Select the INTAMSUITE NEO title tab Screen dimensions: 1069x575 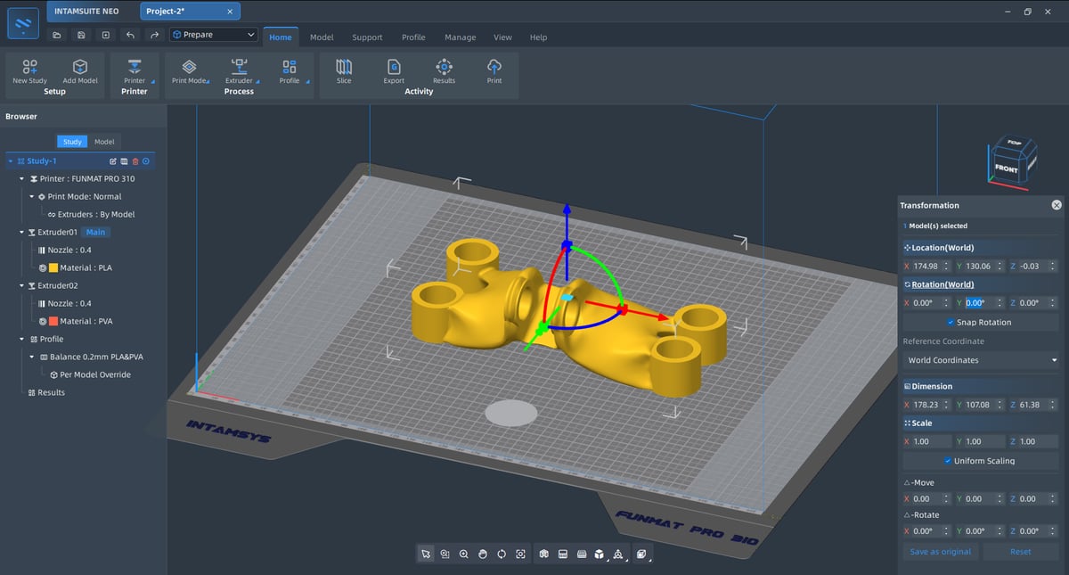point(88,12)
